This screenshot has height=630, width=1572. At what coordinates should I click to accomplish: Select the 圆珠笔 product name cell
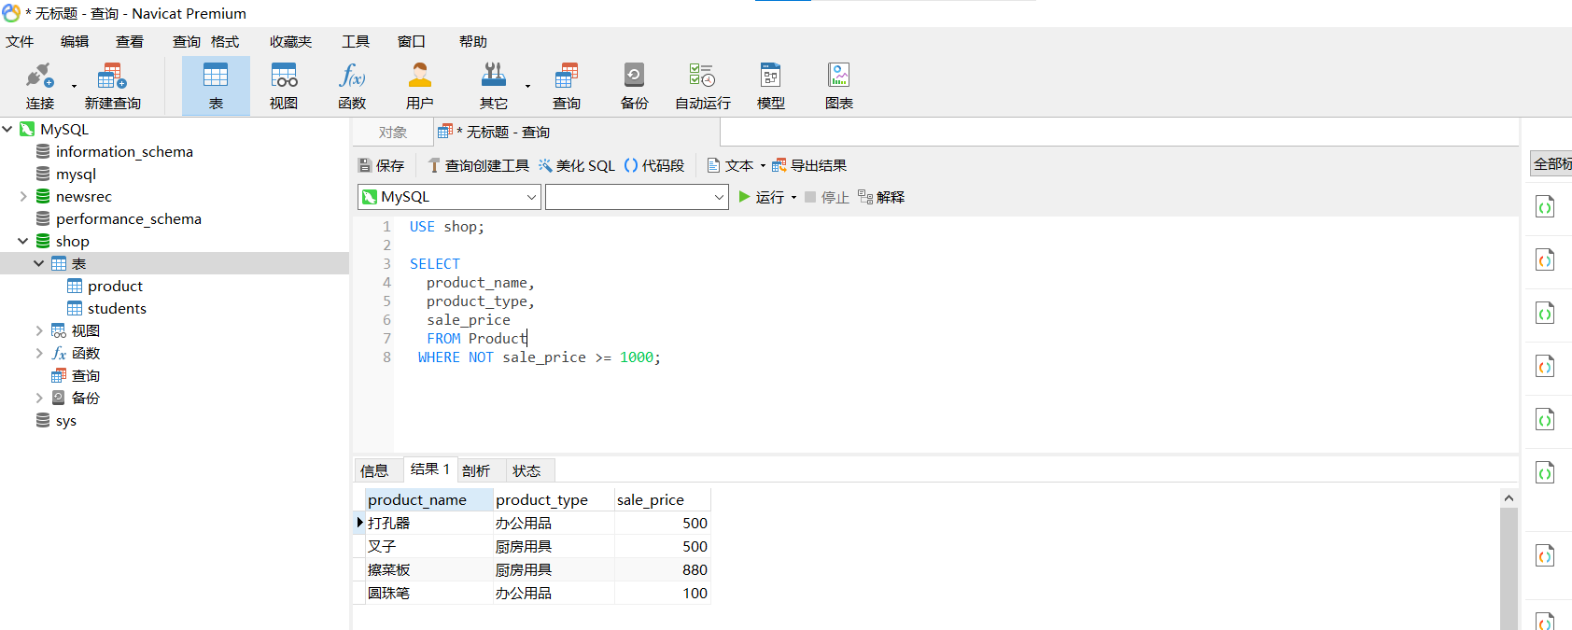(x=428, y=593)
